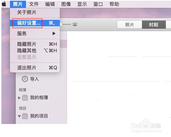Click the 我的项目 folder icon
This screenshot has height=137, width=171.
tap(25, 116)
